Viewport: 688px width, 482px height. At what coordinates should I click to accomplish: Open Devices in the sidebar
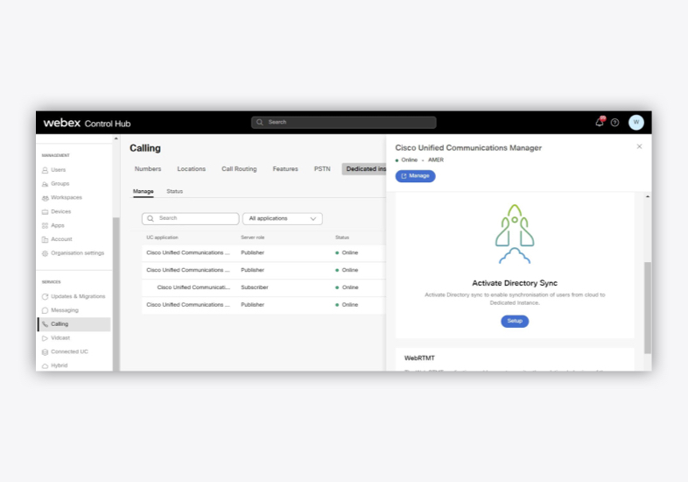point(60,211)
